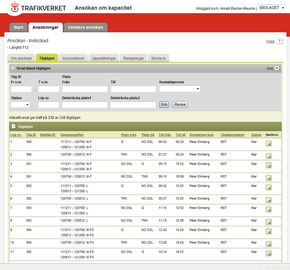Screen dimensions: 290x270
Task: Open the Associationer tab
Action: pyautogui.click(x=73, y=58)
